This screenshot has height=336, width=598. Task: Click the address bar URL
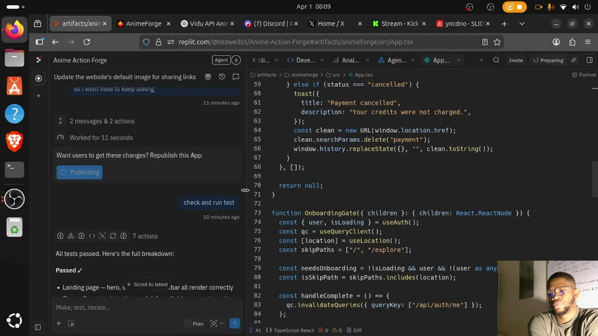(296, 42)
